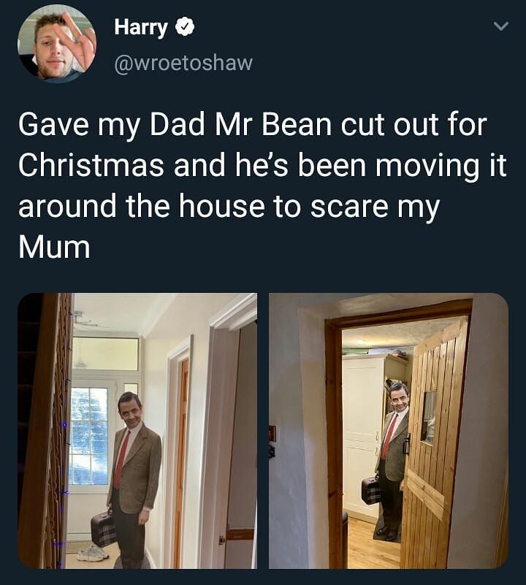Click white sneakers on floor in left photo
This screenshot has width=526, height=585.
[x=93, y=553]
